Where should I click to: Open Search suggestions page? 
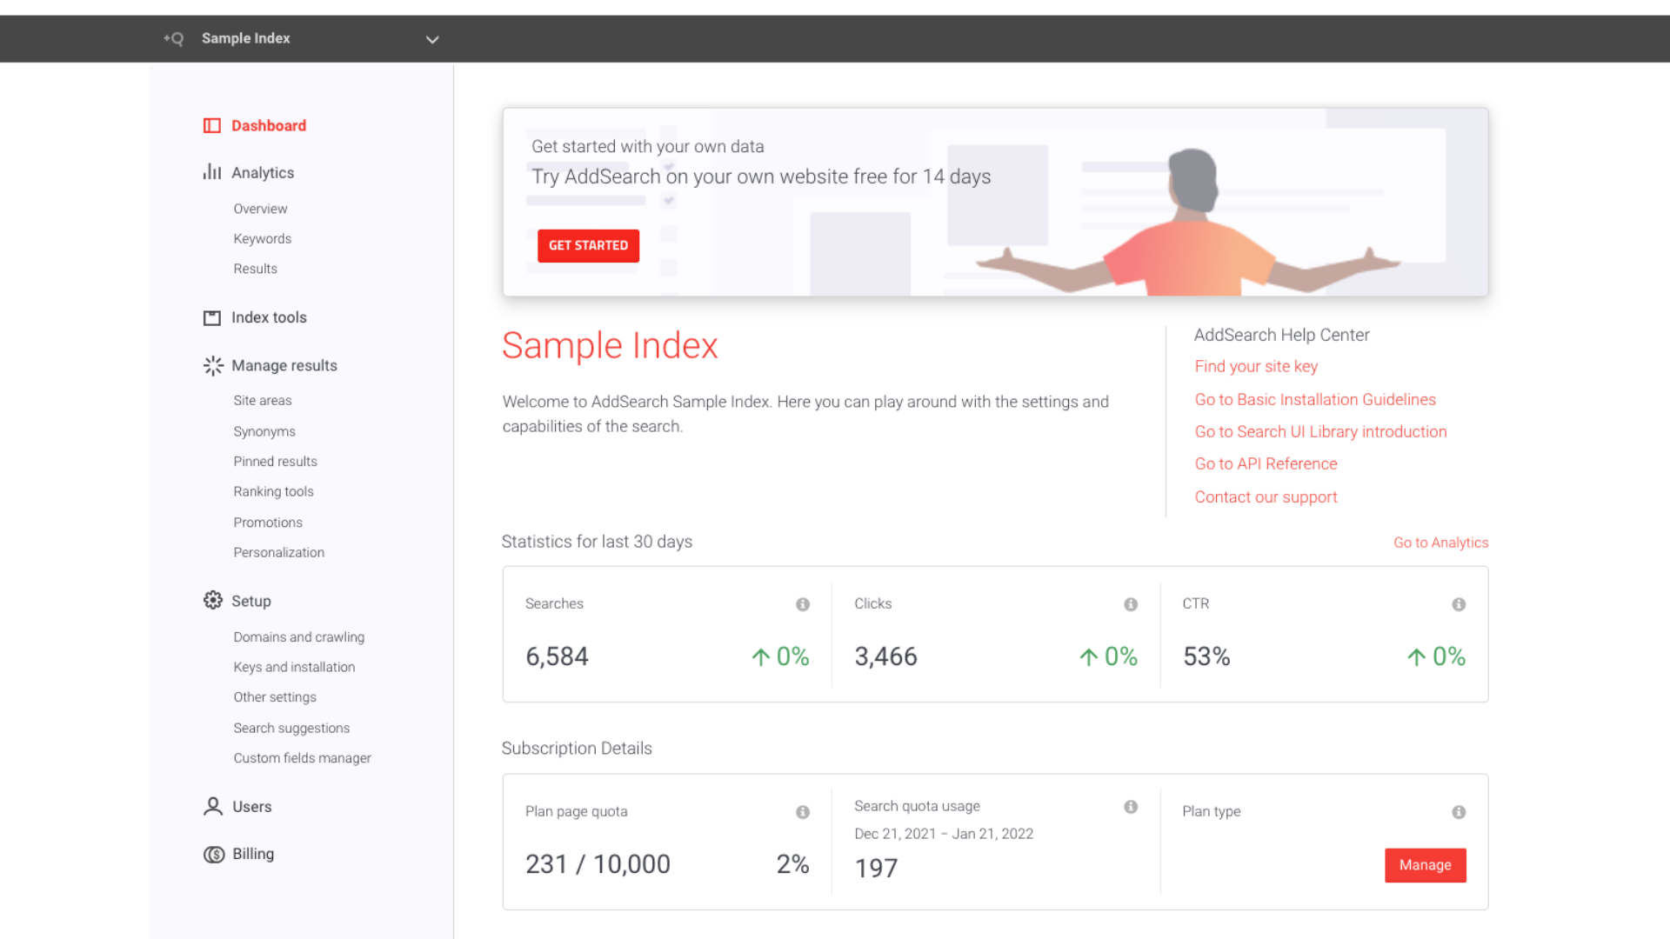click(291, 728)
